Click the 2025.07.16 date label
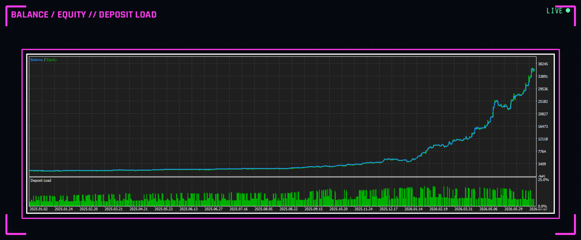 [x=239, y=209]
